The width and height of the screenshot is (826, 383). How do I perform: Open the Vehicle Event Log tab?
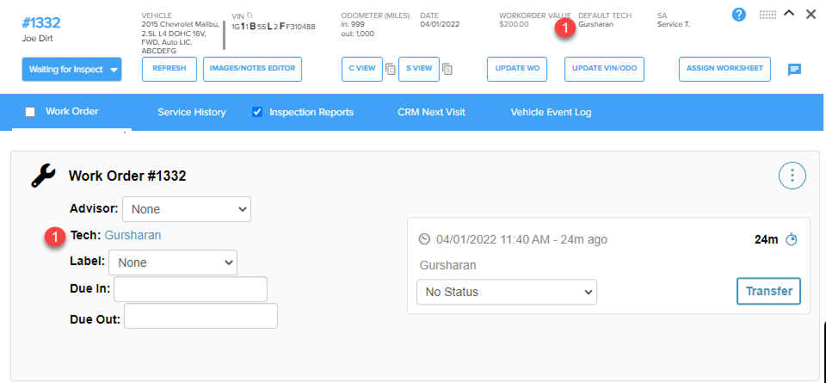[x=551, y=112]
